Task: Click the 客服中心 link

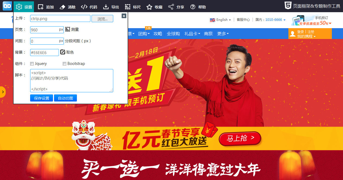Action: tap(243, 20)
